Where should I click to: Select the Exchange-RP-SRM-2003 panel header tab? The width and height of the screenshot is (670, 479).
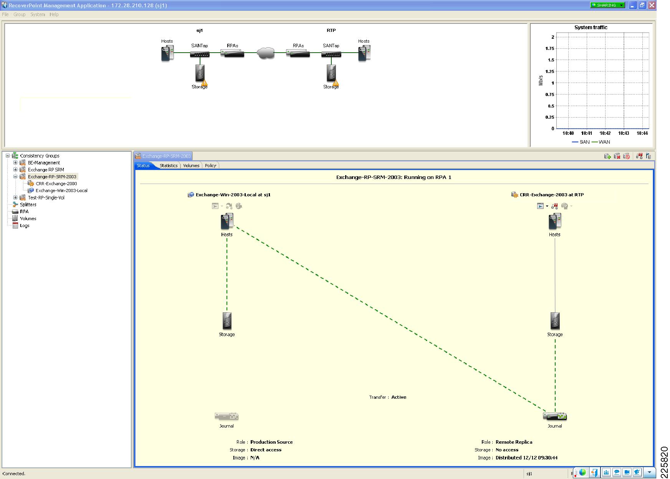(163, 156)
